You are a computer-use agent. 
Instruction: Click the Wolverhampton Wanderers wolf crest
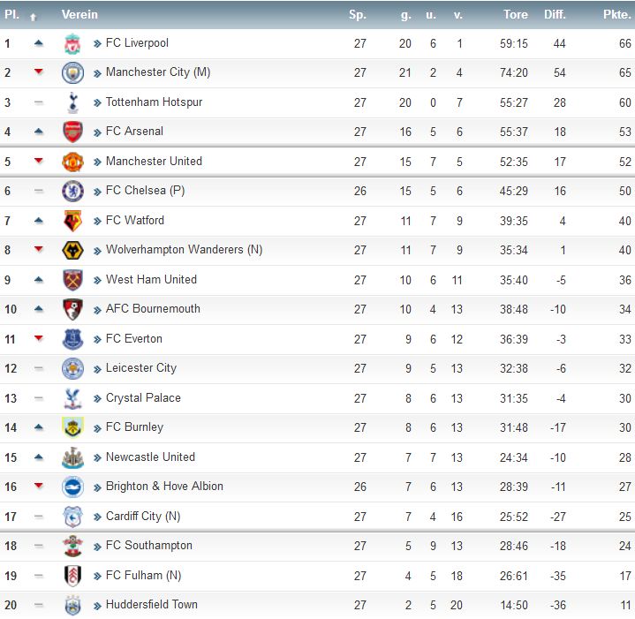[x=73, y=250]
